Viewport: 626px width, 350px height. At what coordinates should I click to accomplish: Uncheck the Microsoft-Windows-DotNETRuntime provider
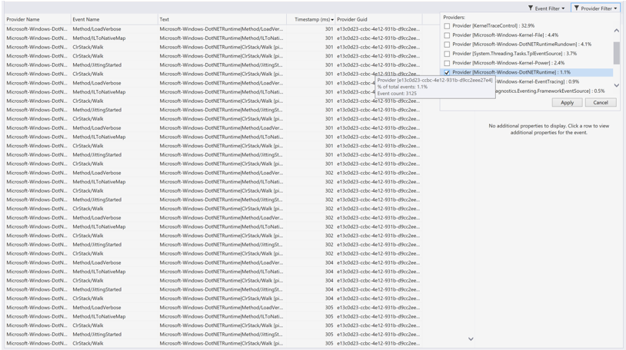447,72
